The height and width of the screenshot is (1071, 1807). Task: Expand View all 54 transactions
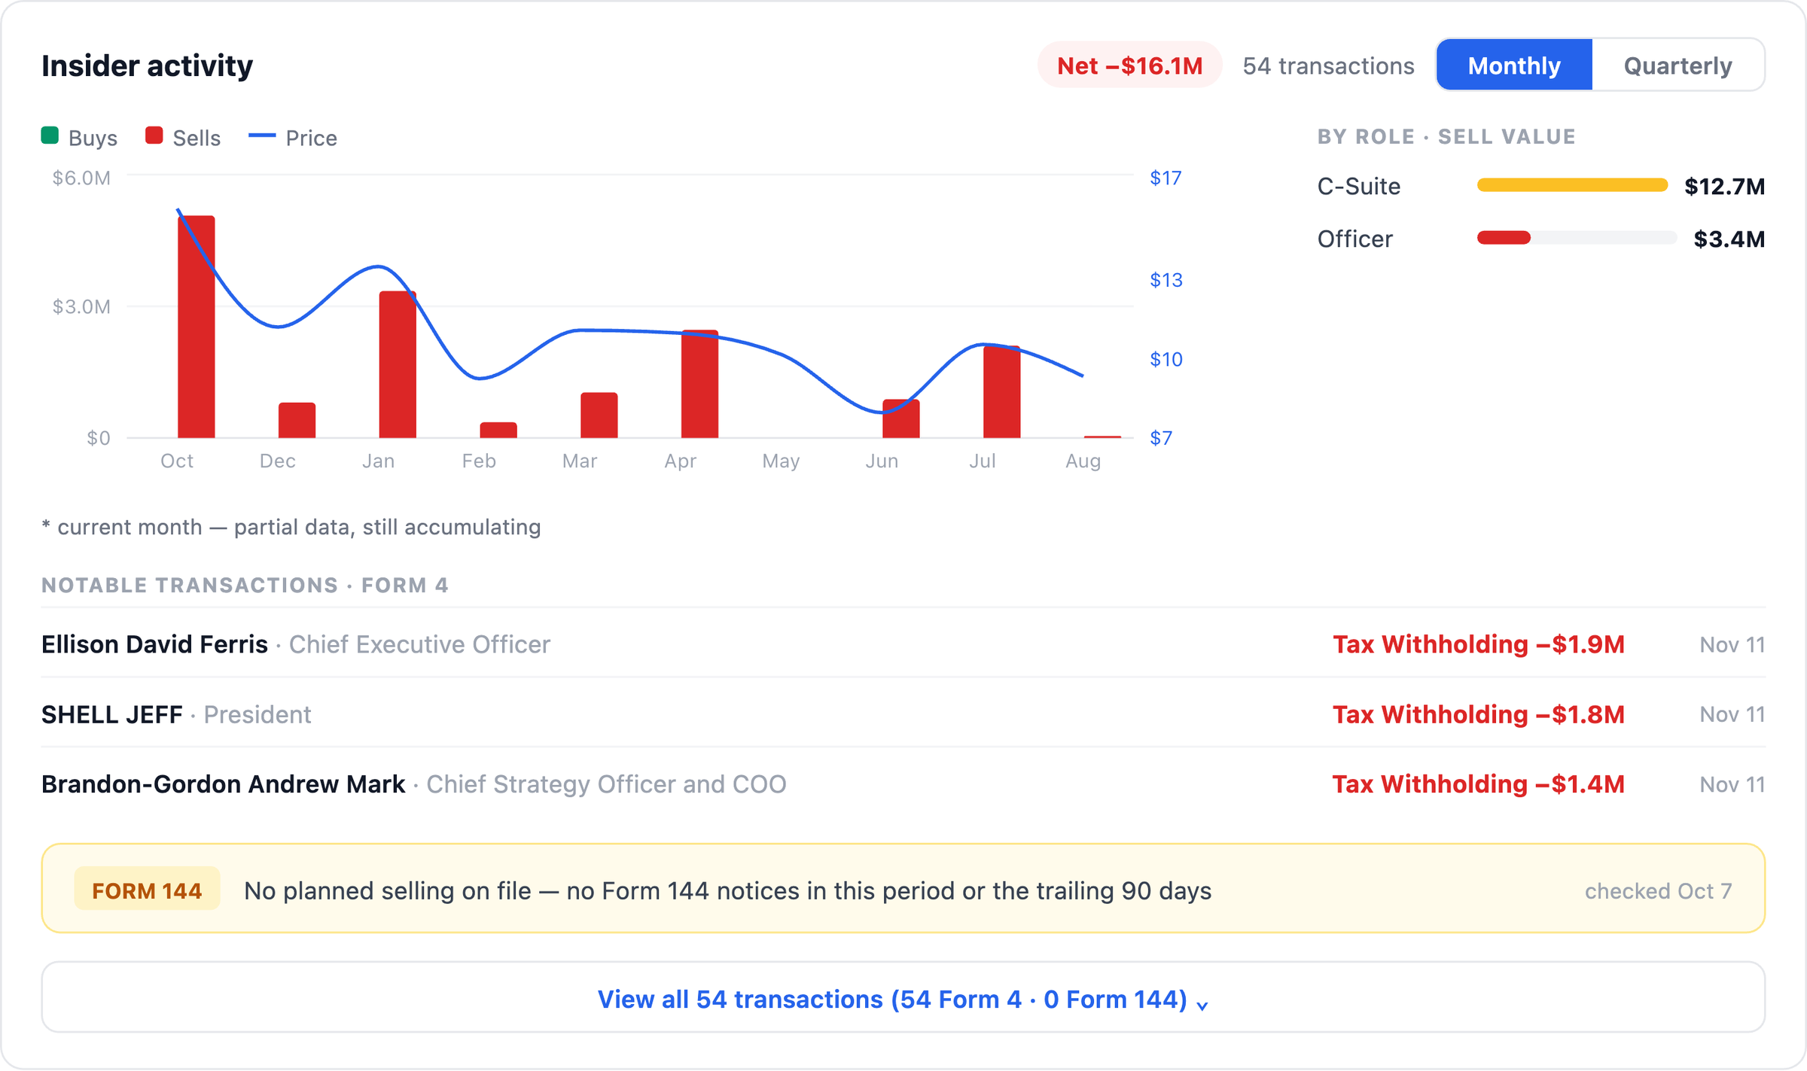coord(903,997)
